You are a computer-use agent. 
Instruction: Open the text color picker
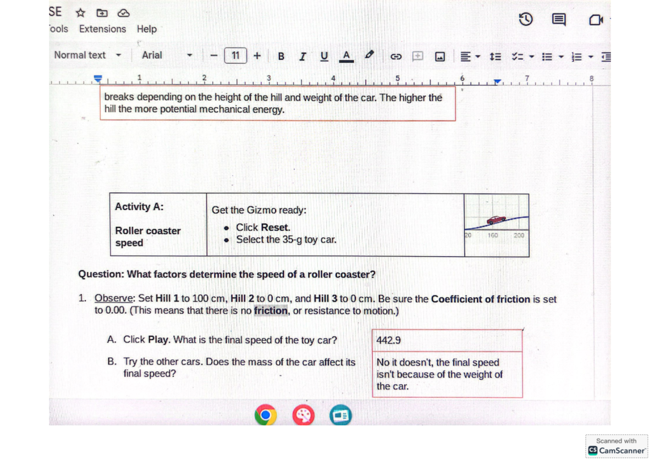coord(346,56)
